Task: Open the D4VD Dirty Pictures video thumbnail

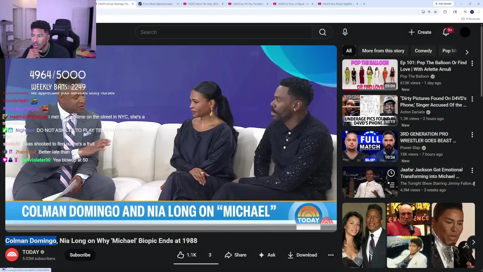Action: pos(370,110)
